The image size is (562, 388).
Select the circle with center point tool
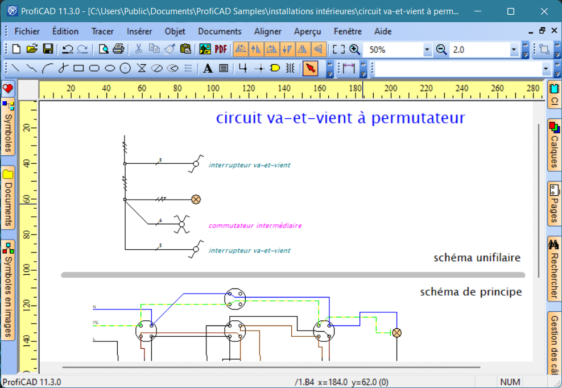pyautogui.click(x=125, y=68)
